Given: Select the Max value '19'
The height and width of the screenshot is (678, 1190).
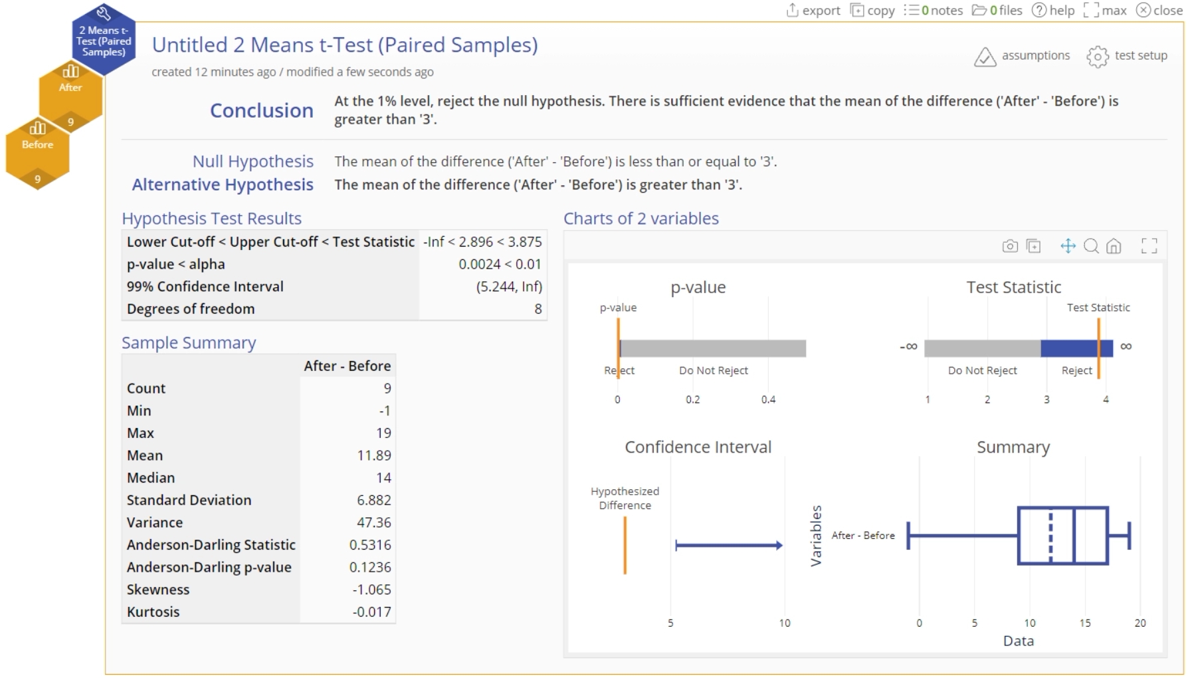Looking at the screenshot, I should coord(383,433).
